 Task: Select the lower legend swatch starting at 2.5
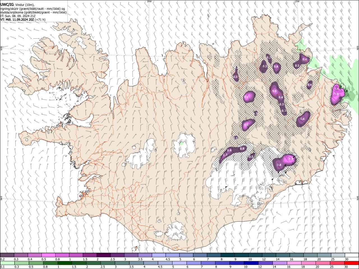[108, 263]
